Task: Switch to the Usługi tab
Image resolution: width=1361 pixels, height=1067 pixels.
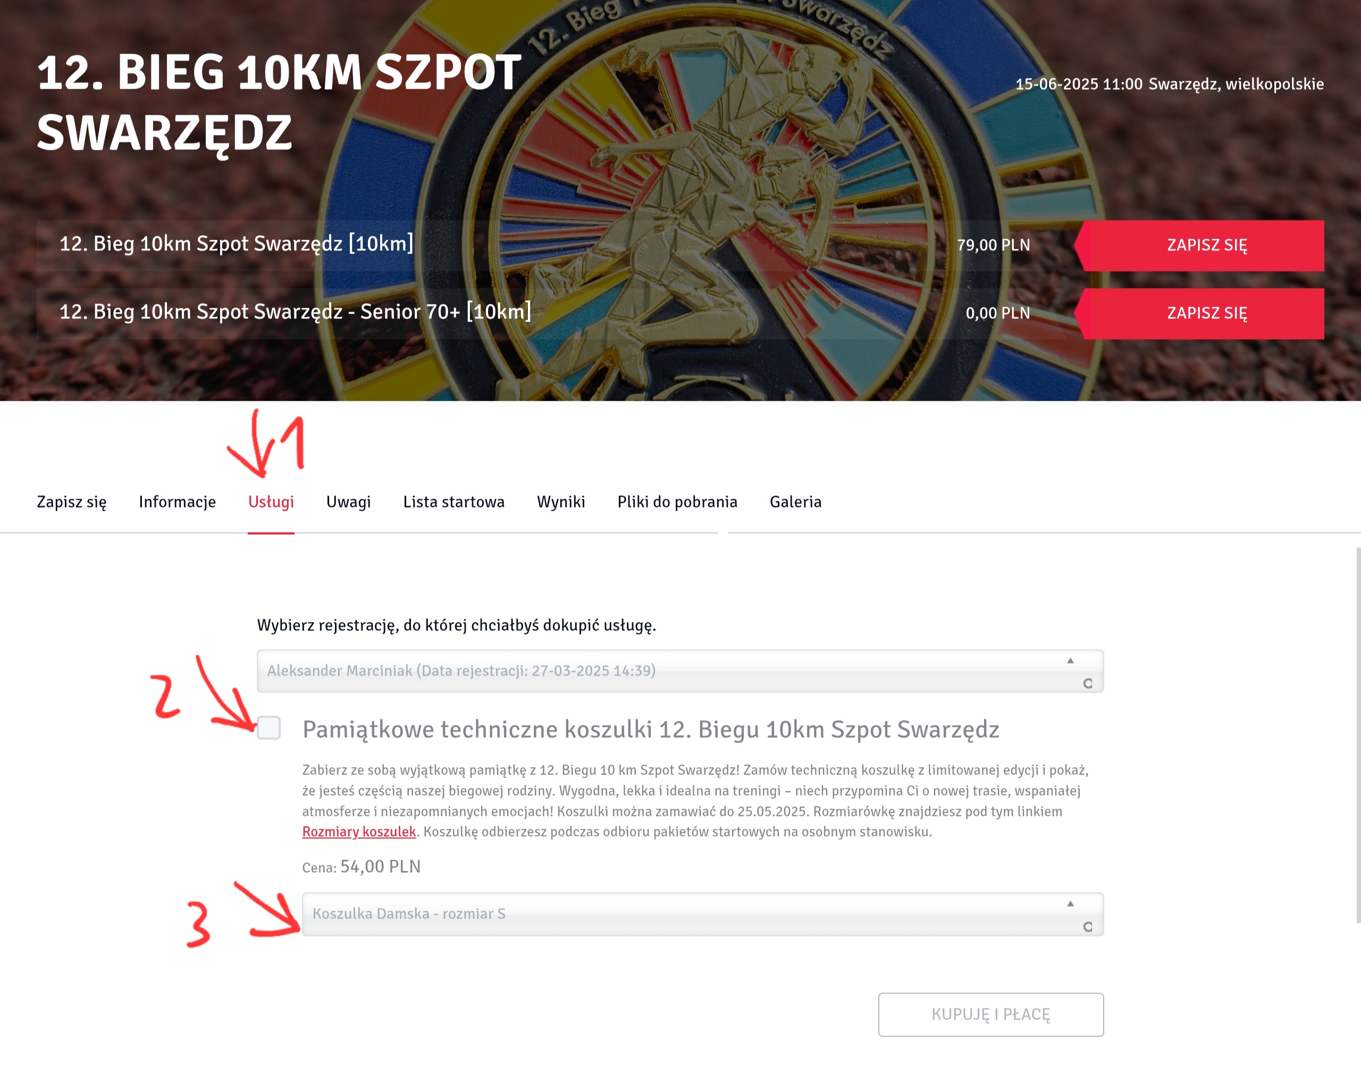Action: [x=271, y=502]
